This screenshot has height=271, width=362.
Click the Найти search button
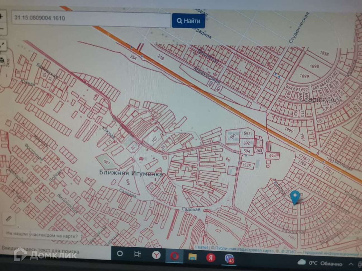click(x=188, y=21)
